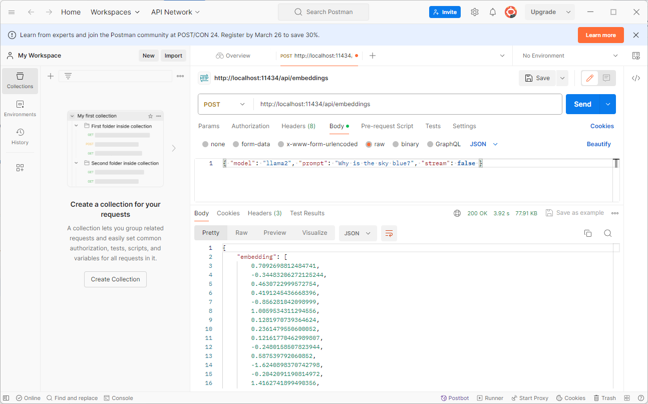Search within the response body

(607, 233)
